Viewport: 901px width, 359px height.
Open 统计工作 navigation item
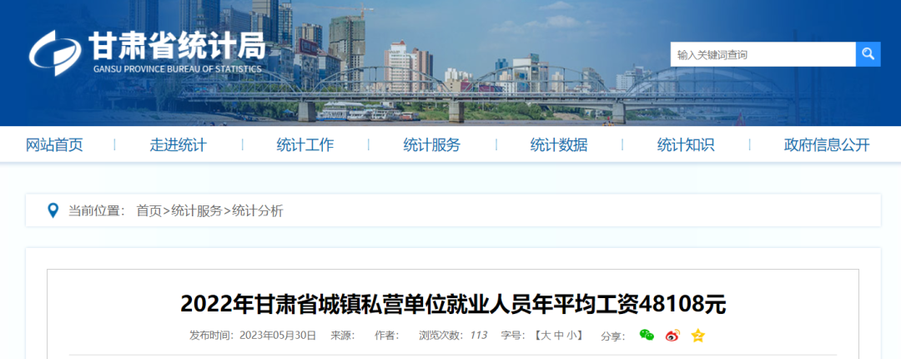305,145
